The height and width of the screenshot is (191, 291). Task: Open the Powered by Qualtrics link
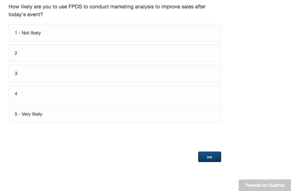[x=265, y=185]
